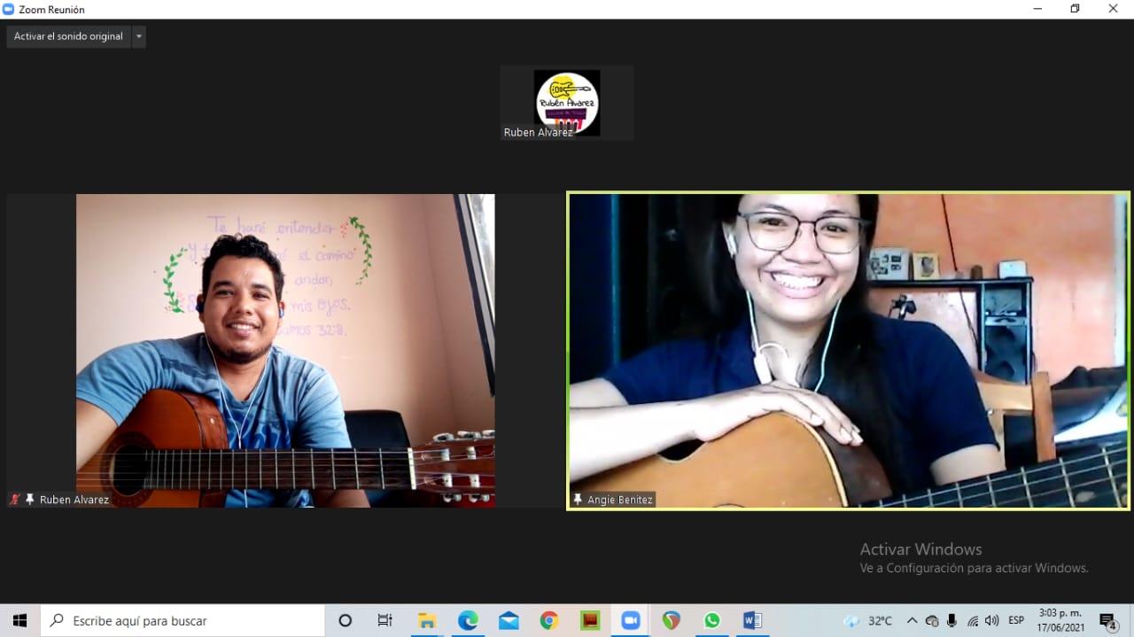Open the Mail app in taskbar

tap(509, 620)
